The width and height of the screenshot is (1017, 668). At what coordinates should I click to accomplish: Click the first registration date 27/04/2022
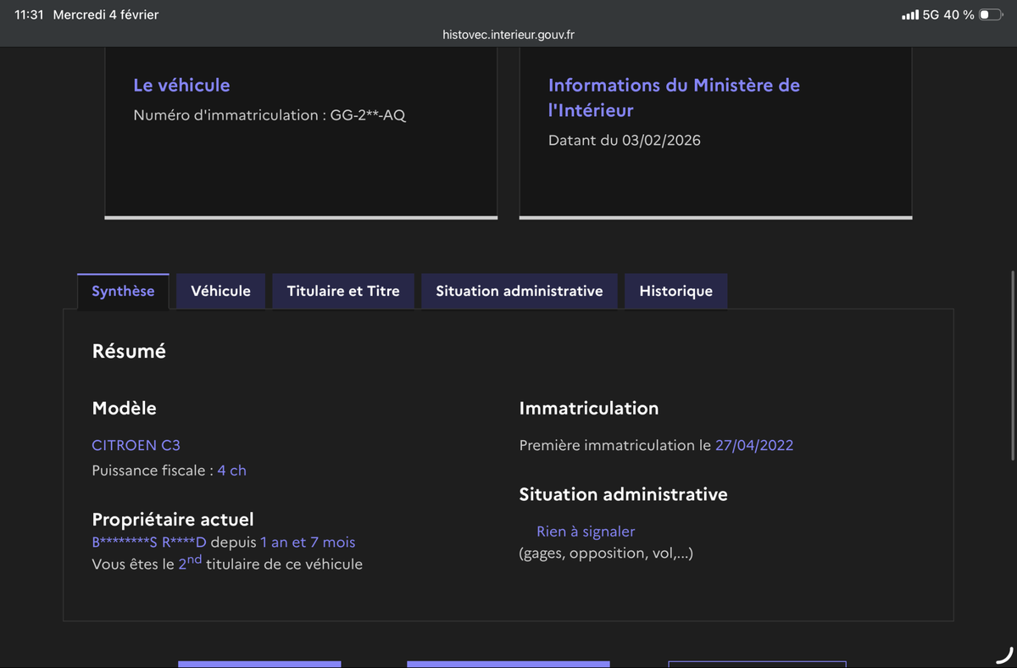tap(754, 445)
